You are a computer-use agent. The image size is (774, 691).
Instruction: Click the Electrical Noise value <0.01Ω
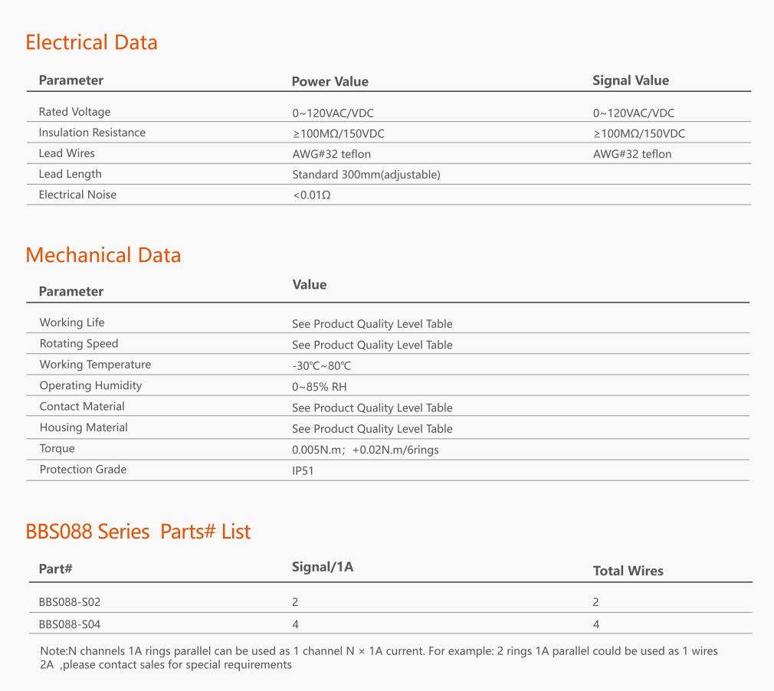[x=312, y=195]
